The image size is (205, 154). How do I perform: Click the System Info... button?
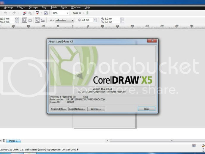click(x=59, y=109)
